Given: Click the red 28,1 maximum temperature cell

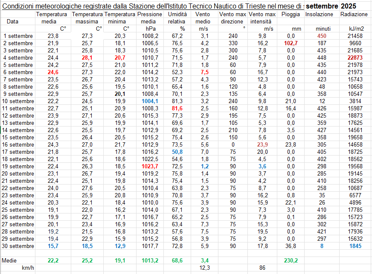Looking at the screenshot, I should pyautogui.click(x=87, y=58).
